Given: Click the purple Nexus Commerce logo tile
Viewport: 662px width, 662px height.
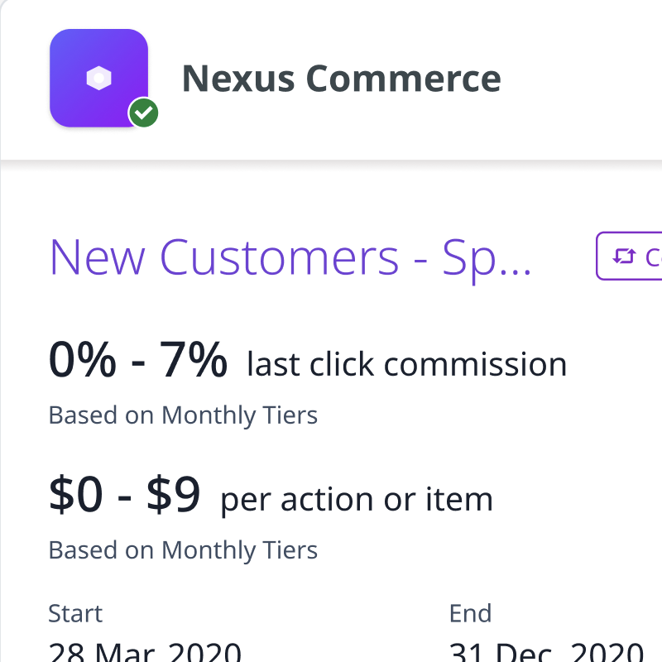Looking at the screenshot, I should pos(98,78).
